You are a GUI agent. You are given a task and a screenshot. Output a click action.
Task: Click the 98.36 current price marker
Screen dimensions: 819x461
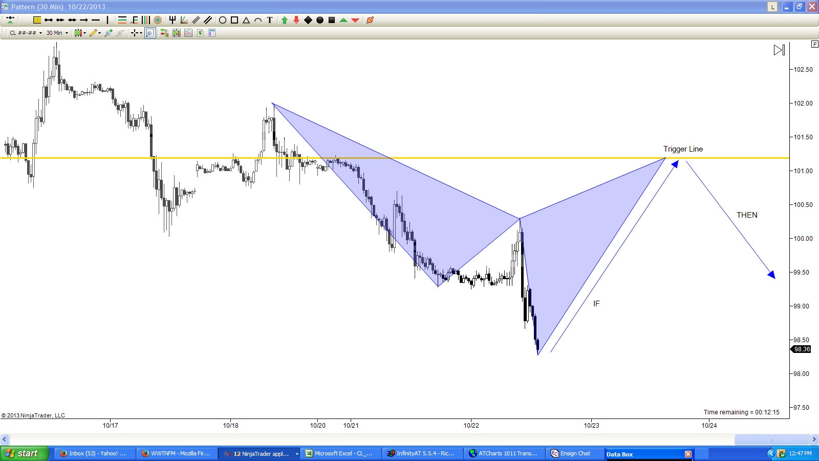click(x=801, y=349)
